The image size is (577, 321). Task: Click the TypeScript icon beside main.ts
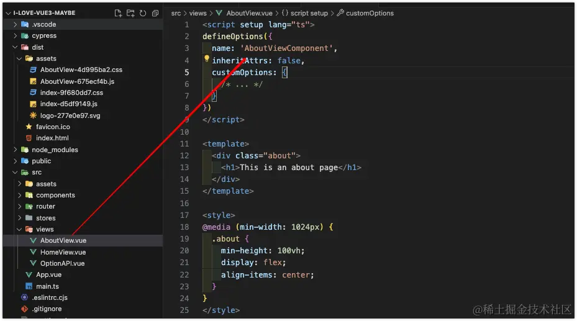pyautogui.click(x=29, y=286)
